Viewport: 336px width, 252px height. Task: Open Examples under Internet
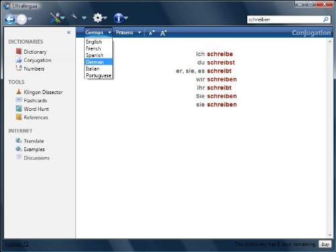point(34,149)
